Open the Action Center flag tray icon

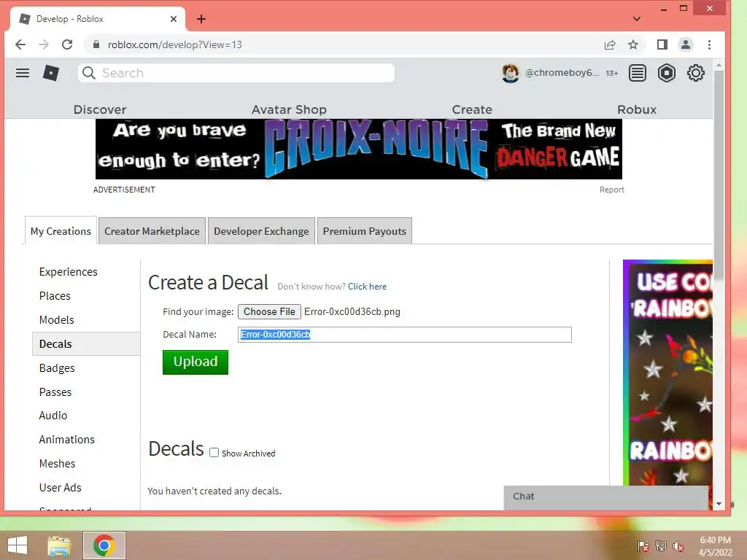point(643,546)
